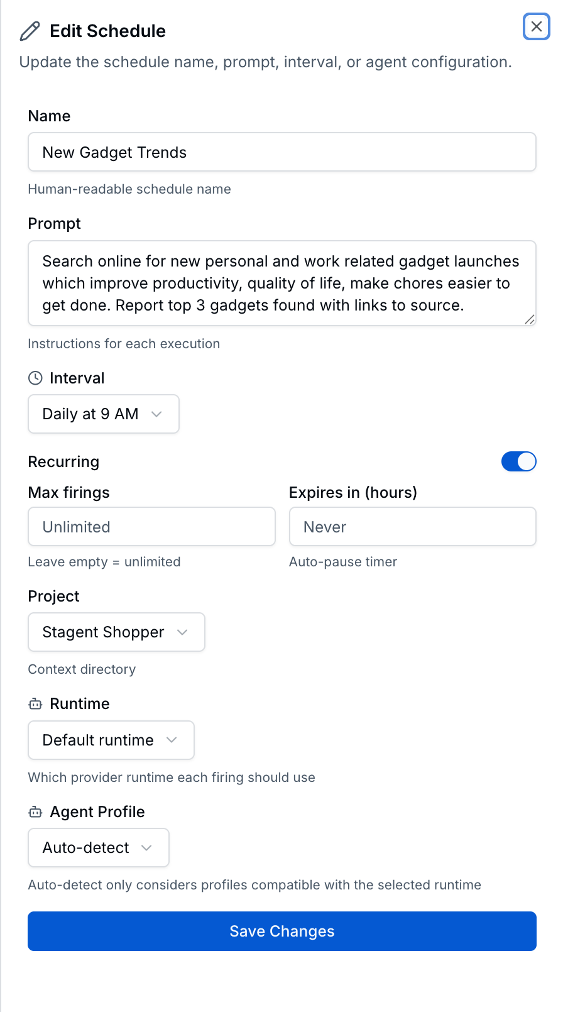
Task: Close the Edit Schedule dialog
Action: click(x=537, y=26)
